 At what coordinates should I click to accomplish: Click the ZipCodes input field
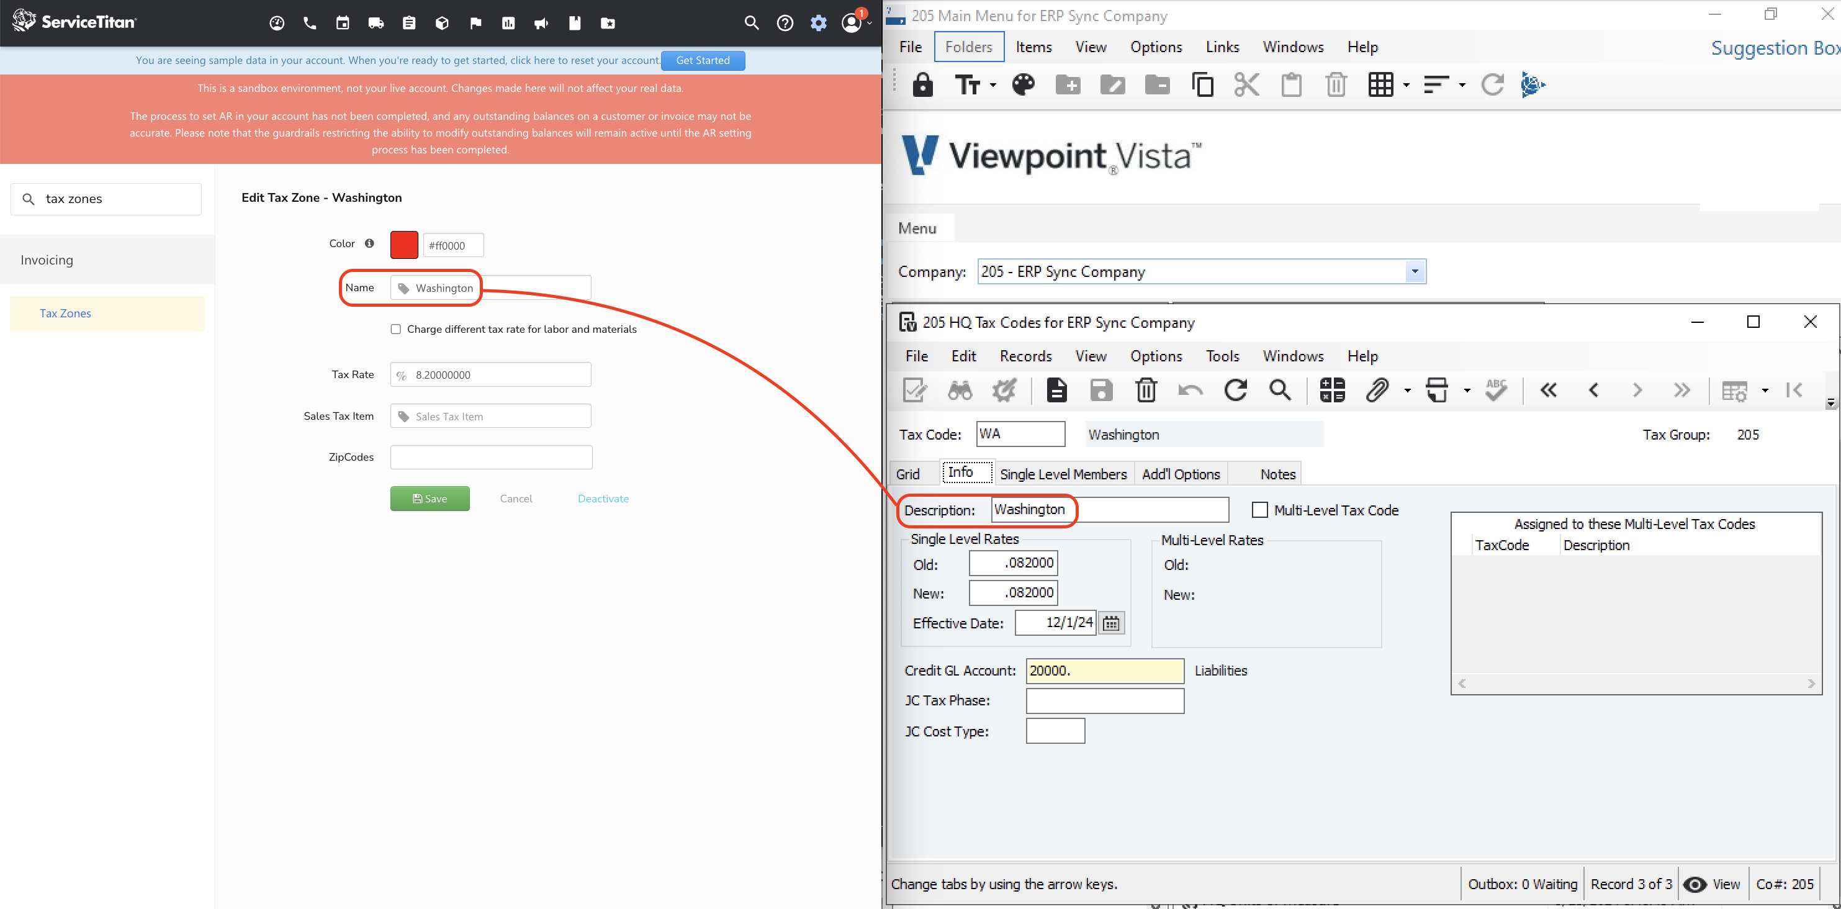(x=491, y=458)
